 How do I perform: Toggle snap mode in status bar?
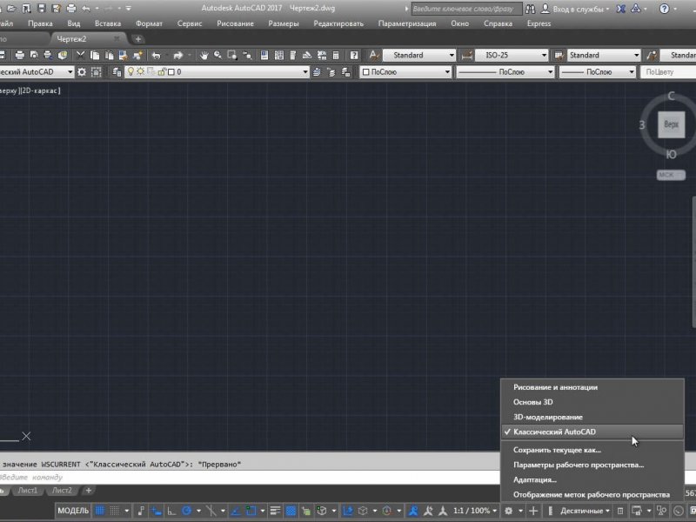click(x=115, y=511)
